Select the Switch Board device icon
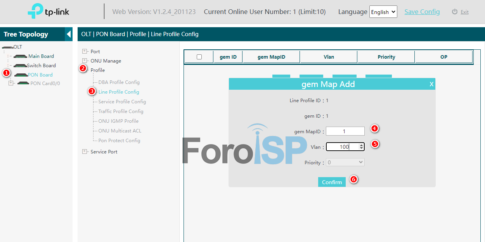Screen dimensions: 485x242 [x=20, y=66]
